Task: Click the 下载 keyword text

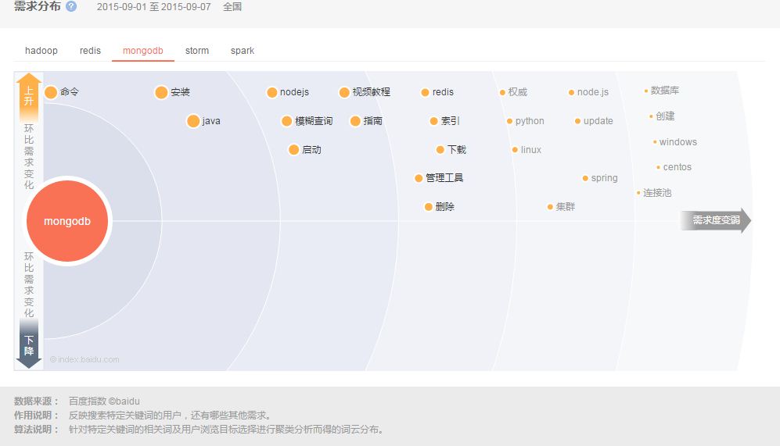Action: 457,149
